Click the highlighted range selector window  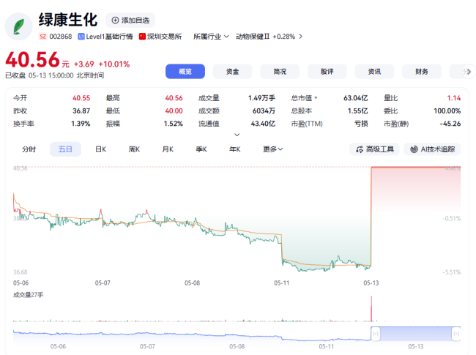[x=416, y=334]
